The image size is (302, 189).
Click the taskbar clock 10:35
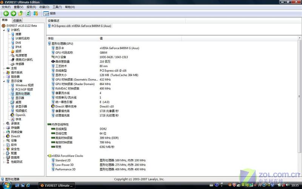point(295,185)
